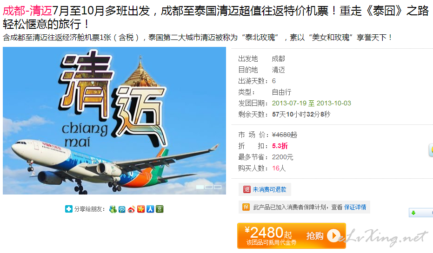This screenshot has width=433, height=253.
Task: Share to Tencent Weibo icon
Action: 122,209
